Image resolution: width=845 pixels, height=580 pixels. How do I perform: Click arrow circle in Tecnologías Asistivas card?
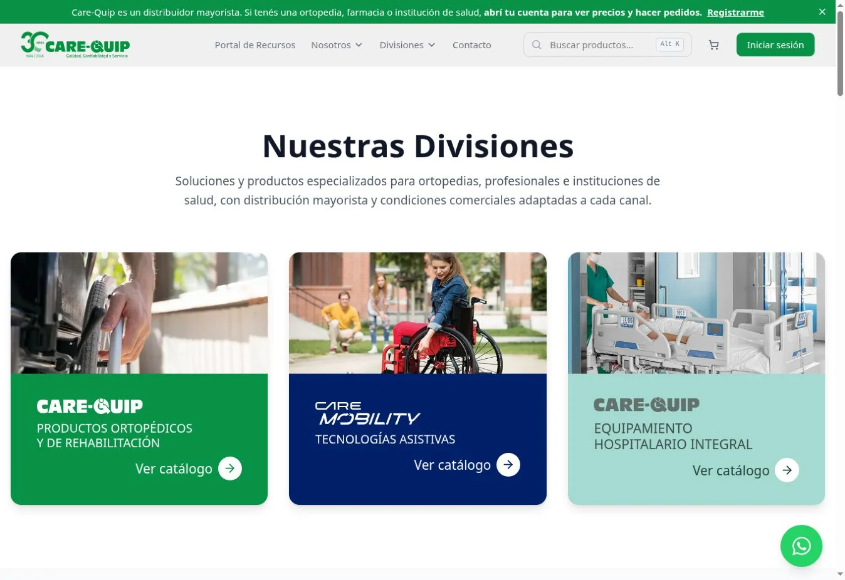coord(508,465)
